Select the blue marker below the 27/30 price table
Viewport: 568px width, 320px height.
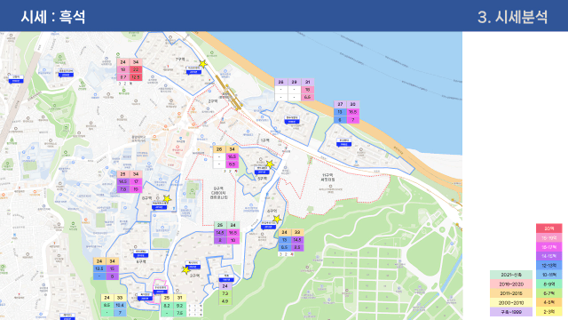tap(343, 142)
